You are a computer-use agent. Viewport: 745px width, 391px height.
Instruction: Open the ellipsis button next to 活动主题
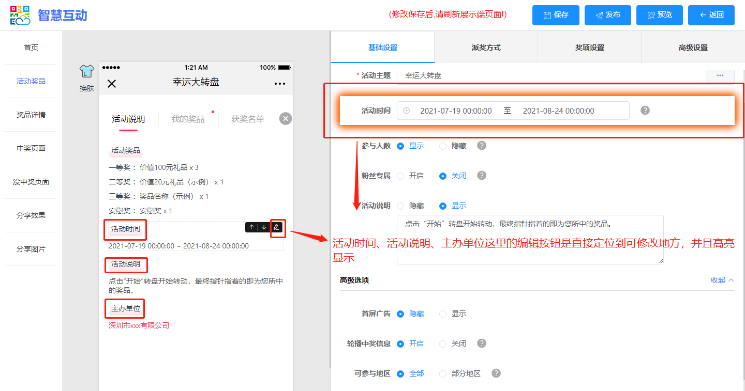coord(720,75)
